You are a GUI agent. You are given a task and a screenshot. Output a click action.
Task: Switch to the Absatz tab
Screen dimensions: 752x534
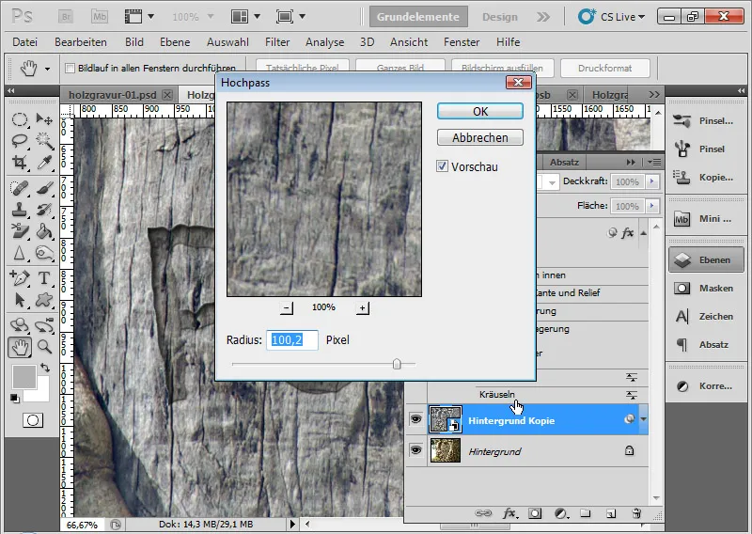pos(564,162)
